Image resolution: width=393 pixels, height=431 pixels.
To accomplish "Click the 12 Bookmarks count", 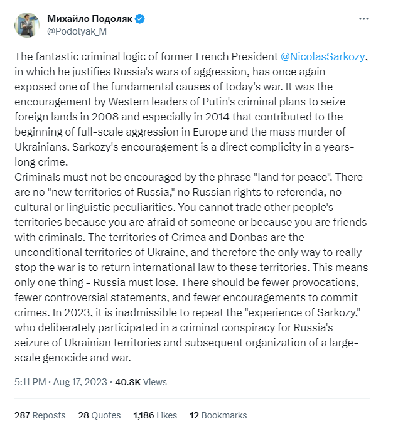I will 218,415.
